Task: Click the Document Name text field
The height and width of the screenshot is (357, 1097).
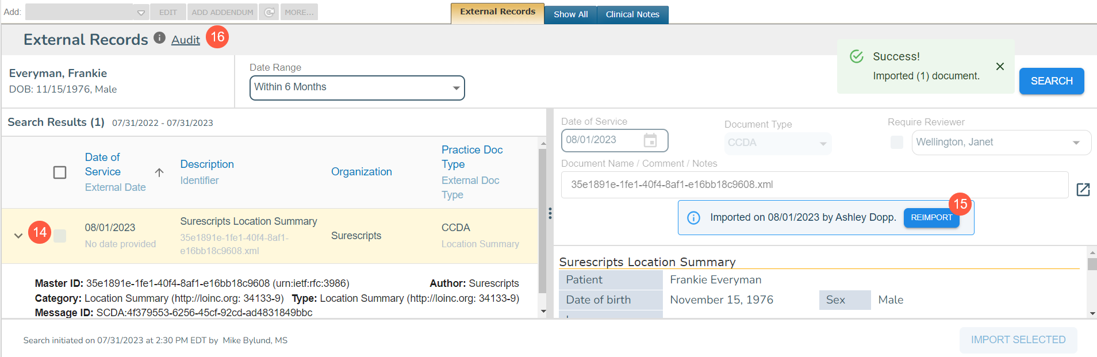Action: tap(814, 185)
